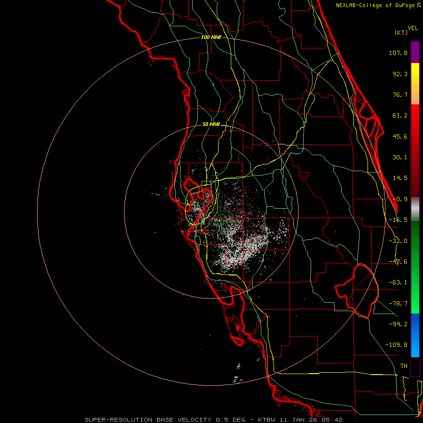The height and width of the screenshot is (423, 423).
Task: Click the [KT] units label
Action: point(401,32)
